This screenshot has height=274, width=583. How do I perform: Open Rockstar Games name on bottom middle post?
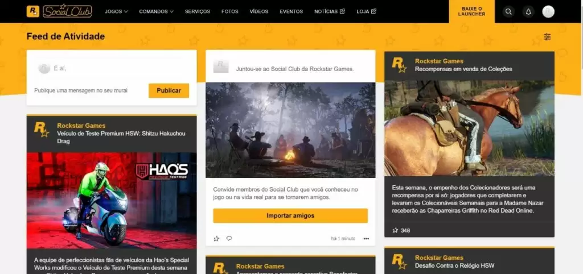point(260,266)
